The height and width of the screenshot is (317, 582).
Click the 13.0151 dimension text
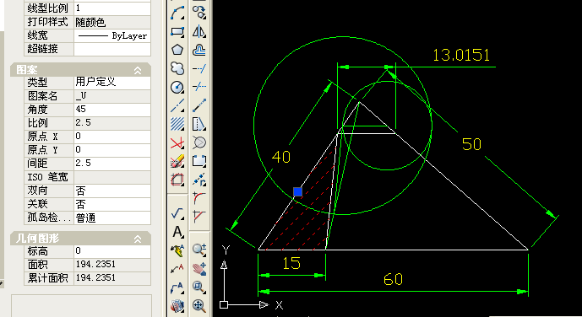coord(461,55)
